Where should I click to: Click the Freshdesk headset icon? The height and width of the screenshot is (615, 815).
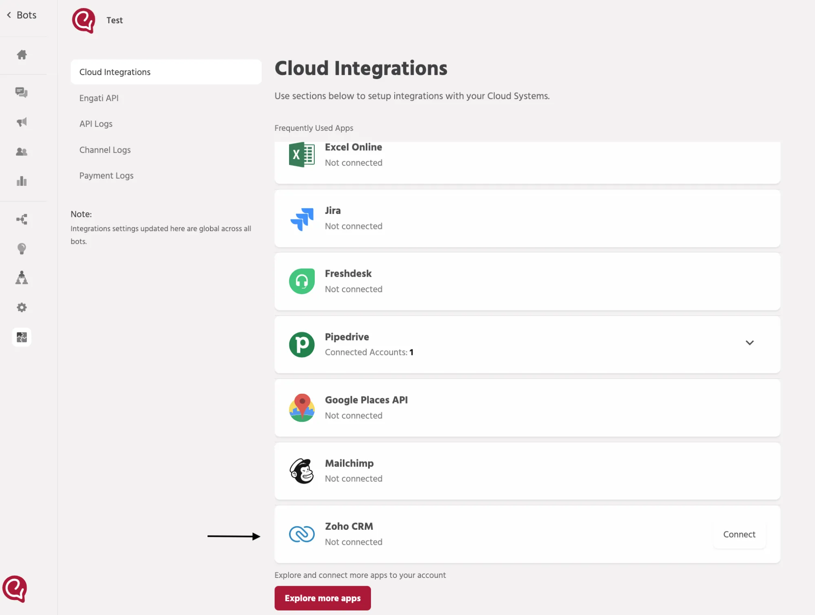[x=302, y=281]
